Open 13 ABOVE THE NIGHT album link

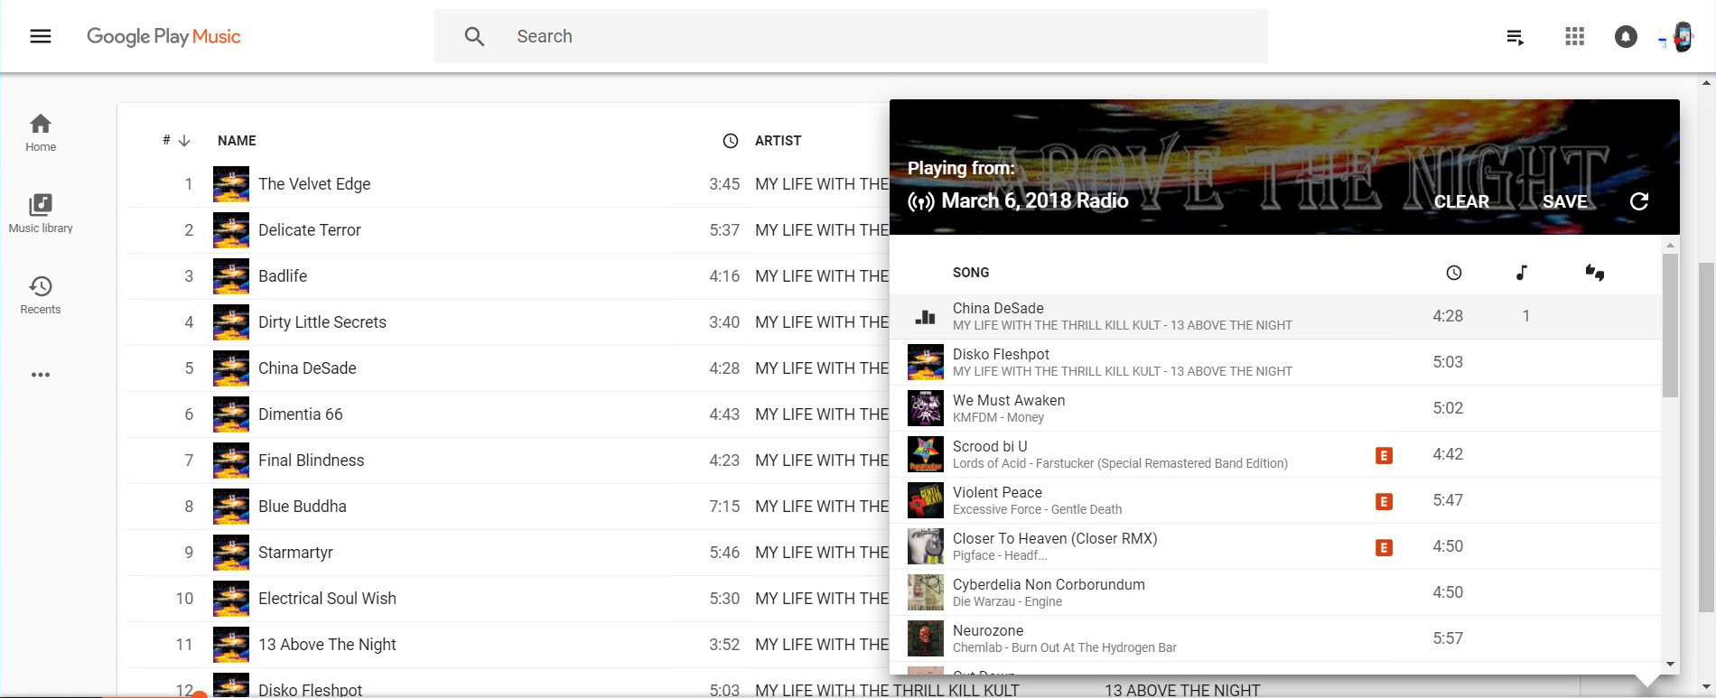click(1182, 691)
